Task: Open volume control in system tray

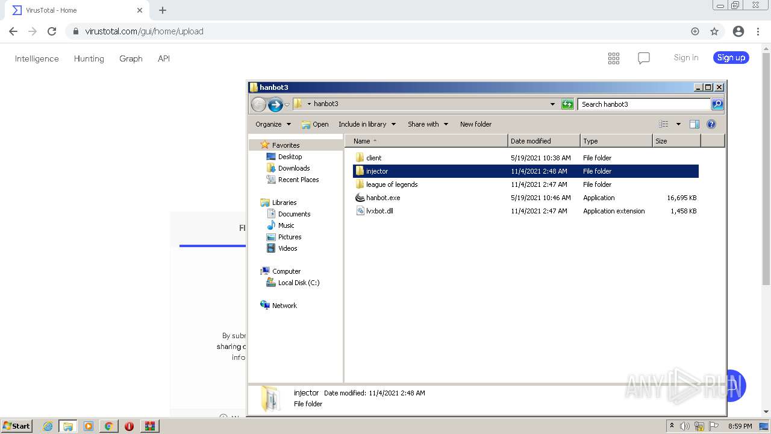Action: (x=685, y=426)
